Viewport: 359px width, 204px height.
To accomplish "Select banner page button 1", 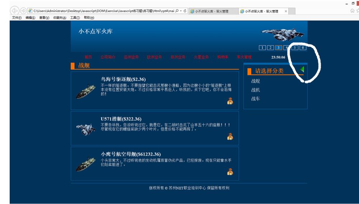I will (262, 48).
